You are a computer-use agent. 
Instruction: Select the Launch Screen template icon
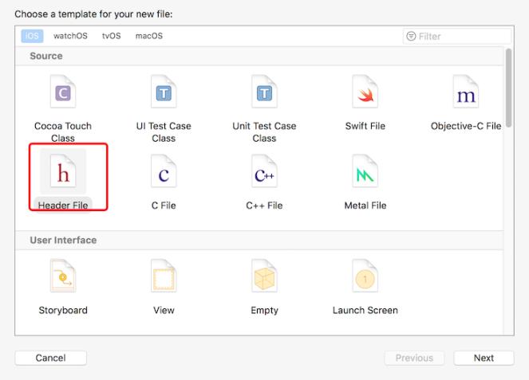(x=365, y=279)
